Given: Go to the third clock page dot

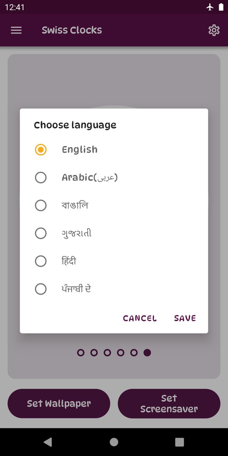Looking at the screenshot, I should pos(107,353).
